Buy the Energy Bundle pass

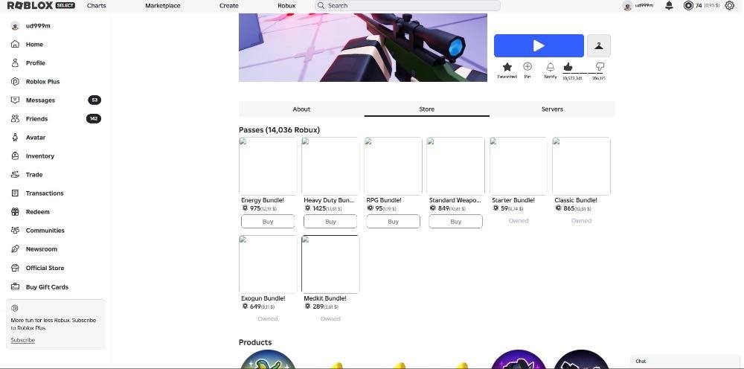(268, 222)
